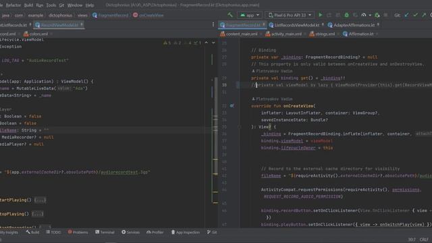Click the 'Pletnyakov Vadim' author hint above onCreateView

(272, 99)
